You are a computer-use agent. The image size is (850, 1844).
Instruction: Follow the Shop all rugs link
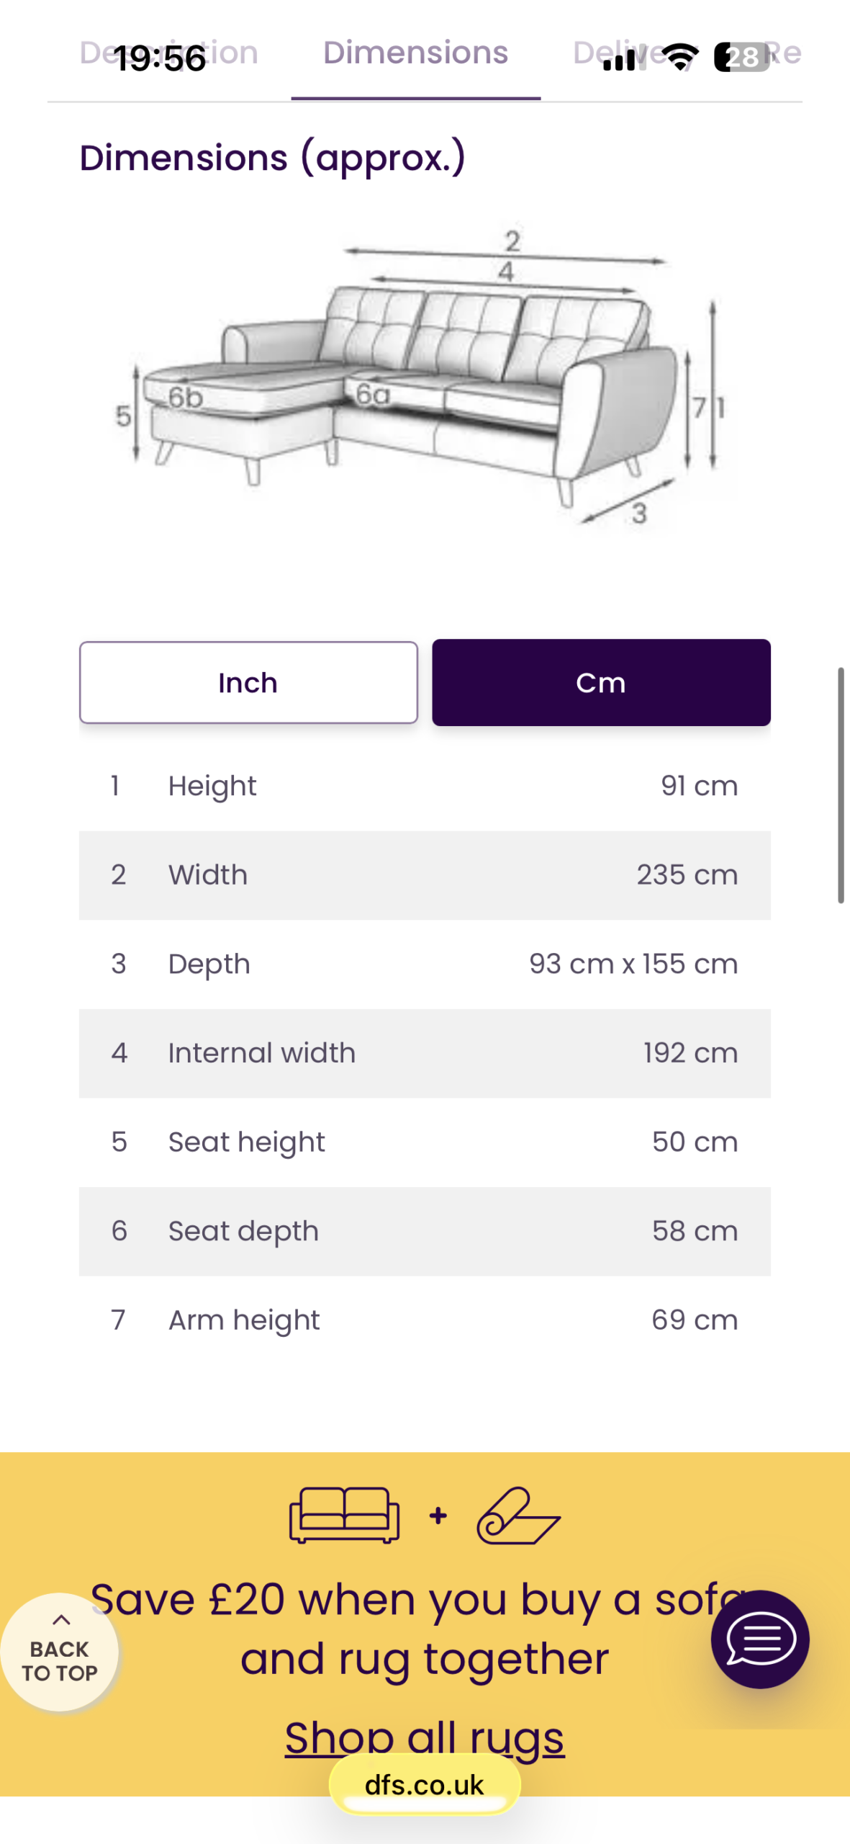pos(425,1737)
